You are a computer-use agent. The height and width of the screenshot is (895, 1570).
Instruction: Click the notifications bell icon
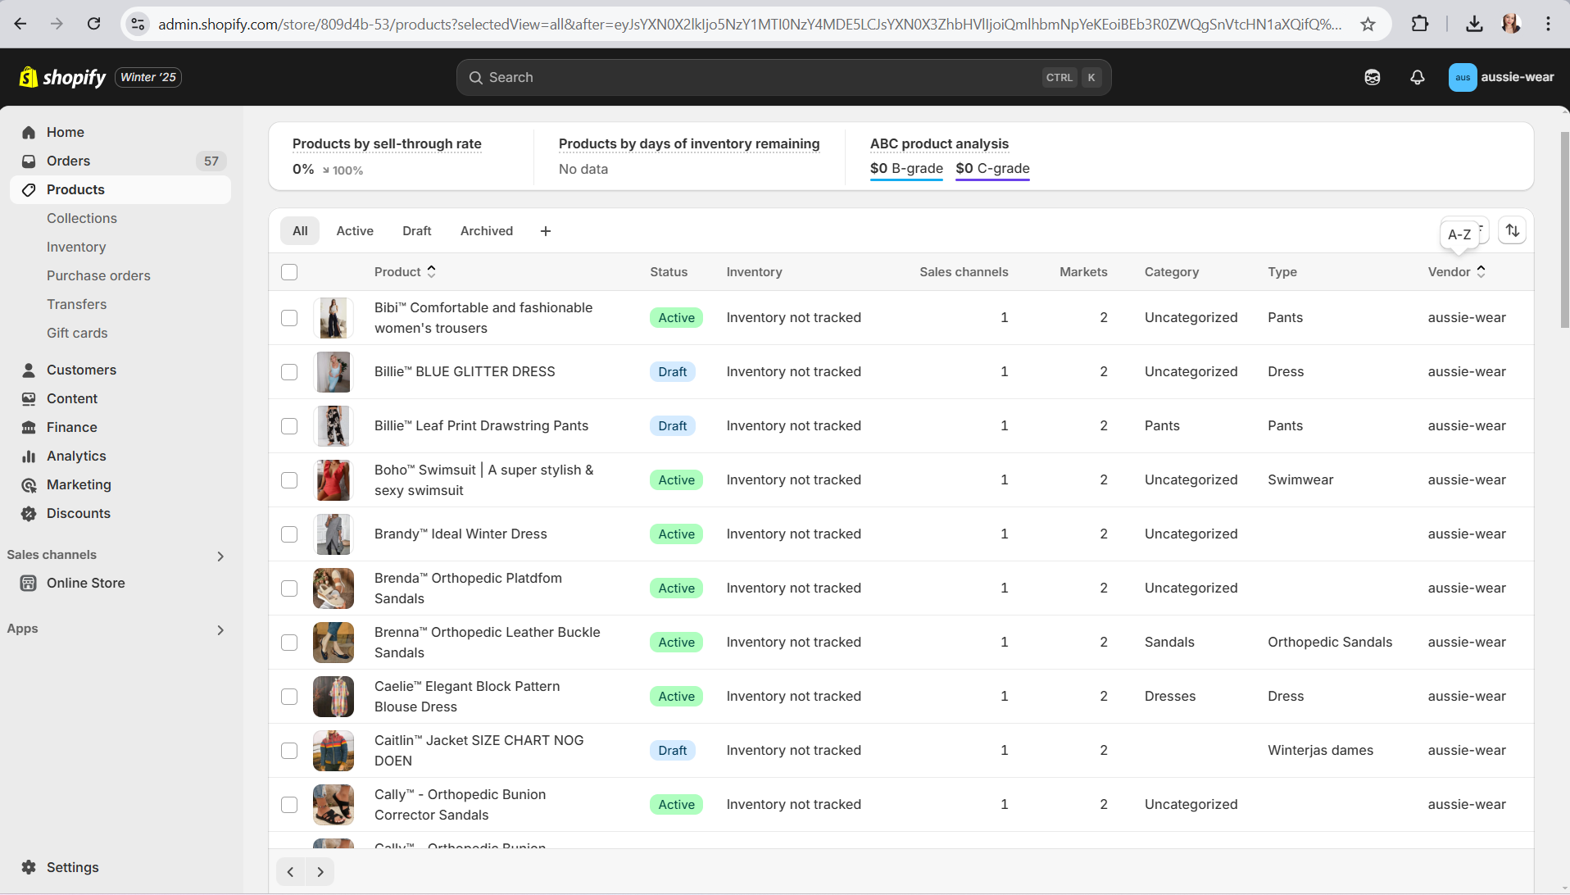pyautogui.click(x=1417, y=77)
